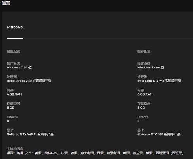The width and height of the screenshot is (193, 159).
Task: Select the 'Windows 7 64 位' minimum OS value
Action: (19, 67)
